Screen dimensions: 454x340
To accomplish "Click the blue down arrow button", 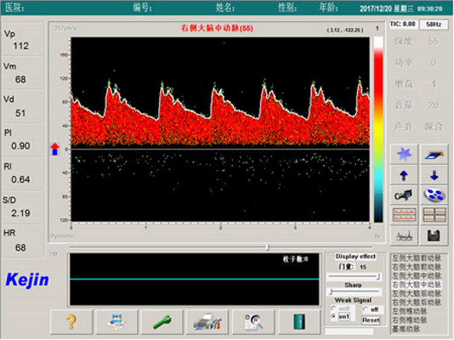I will [x=434, y=175].
